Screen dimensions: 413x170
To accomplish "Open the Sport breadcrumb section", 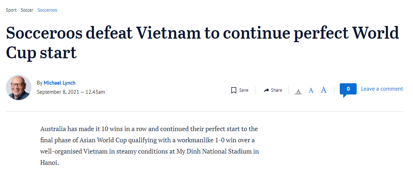I will point(11,10).
